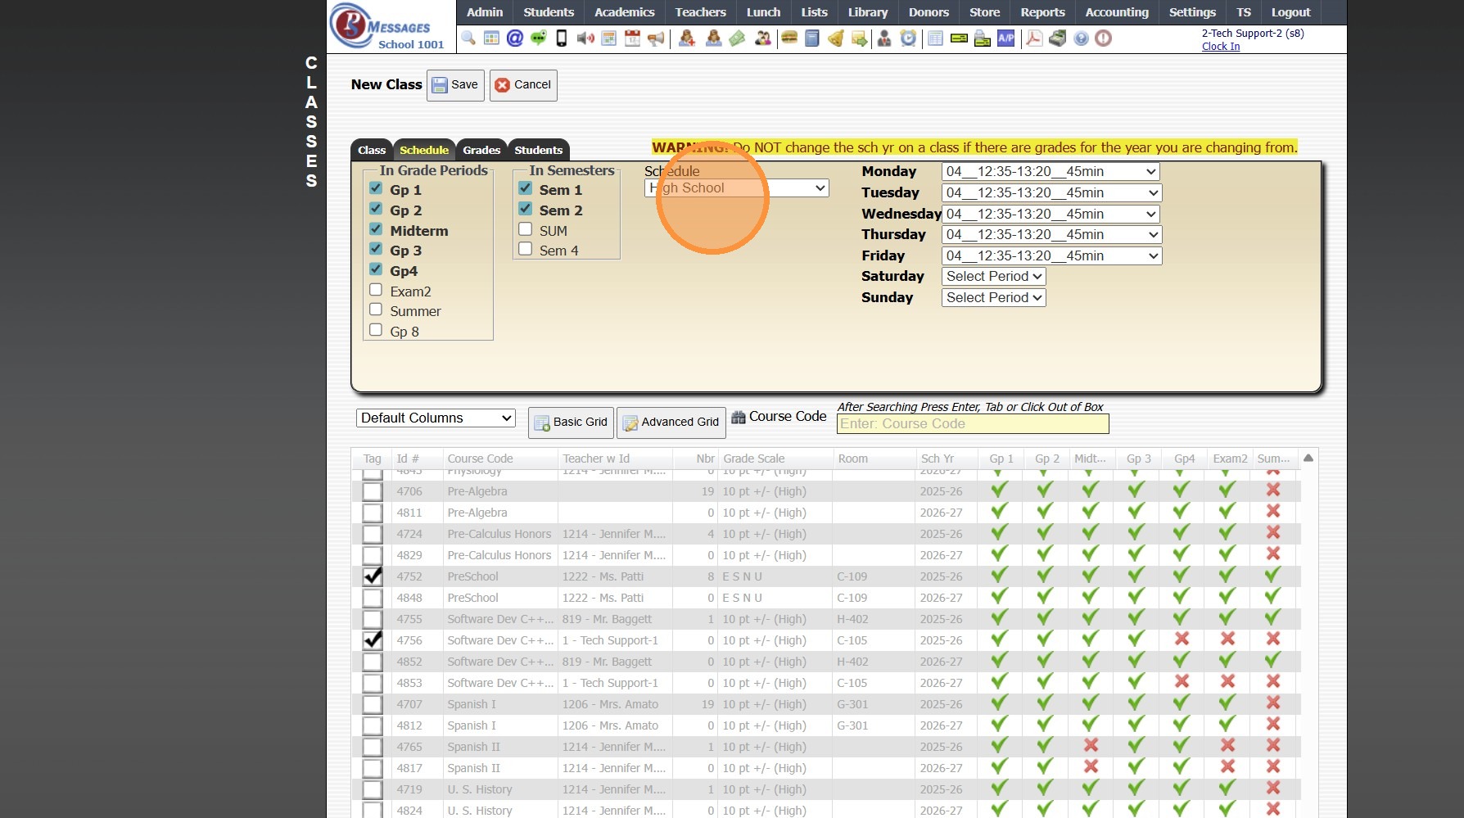This screenshot has width=1464, height=818.
Task: Open the @ email icon
Action: tap(515, 38)
